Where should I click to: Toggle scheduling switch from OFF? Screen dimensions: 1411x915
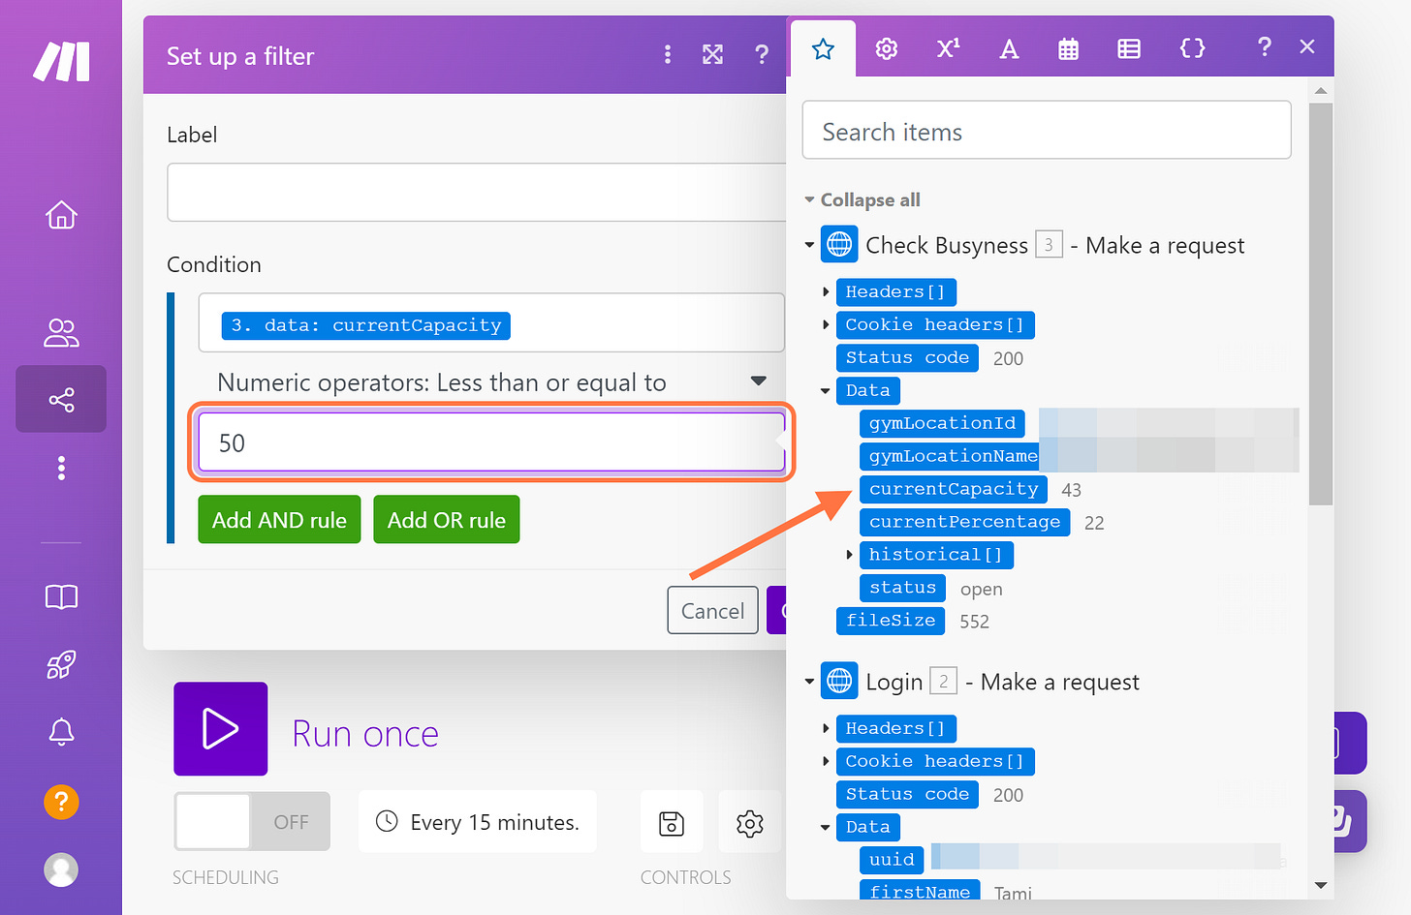252,821
